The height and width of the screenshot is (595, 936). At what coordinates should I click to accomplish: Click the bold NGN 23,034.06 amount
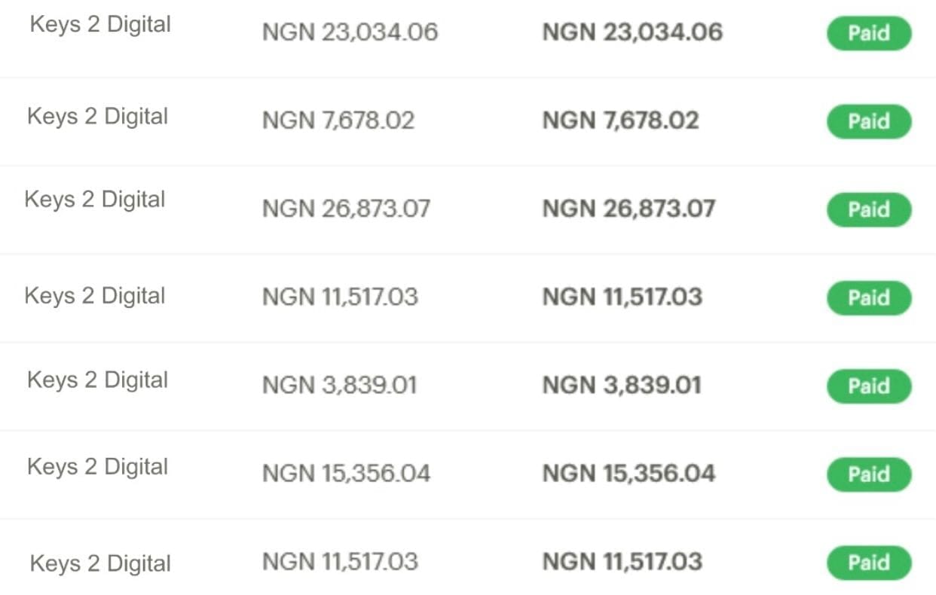(x=632, y=32)
